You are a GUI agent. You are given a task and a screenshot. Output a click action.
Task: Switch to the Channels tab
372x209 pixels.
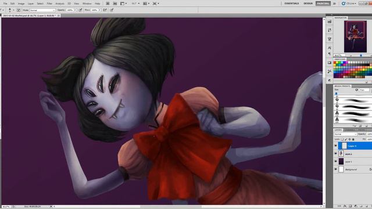[x=350, y=130]
